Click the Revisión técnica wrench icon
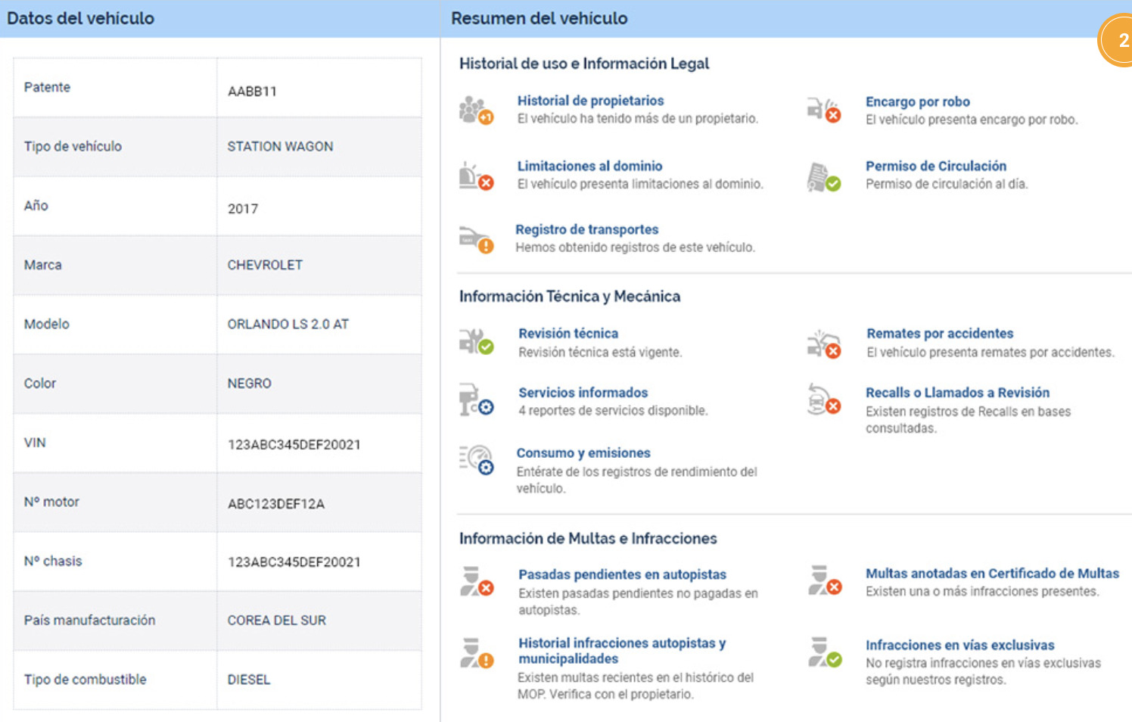Screen dimensions: 1132x722 point(476,342)
